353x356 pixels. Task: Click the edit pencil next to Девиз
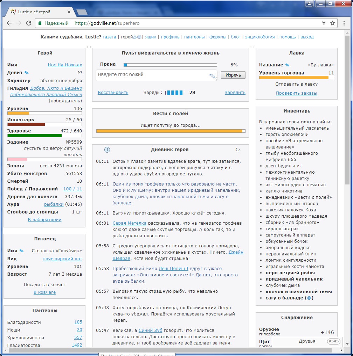(27, 73)
